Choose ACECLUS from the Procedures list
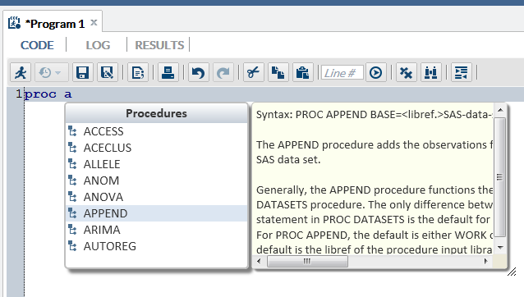 (156, 148)
